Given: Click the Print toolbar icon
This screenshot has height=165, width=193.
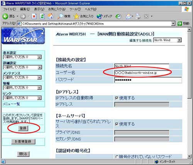Looking at the screenshot, I should coord(138,16).
